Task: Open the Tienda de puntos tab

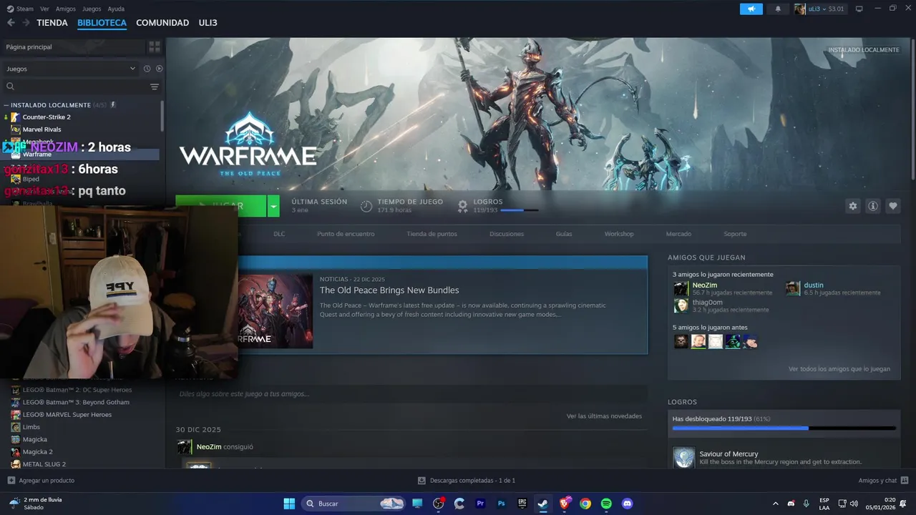Action: point(432,234)
